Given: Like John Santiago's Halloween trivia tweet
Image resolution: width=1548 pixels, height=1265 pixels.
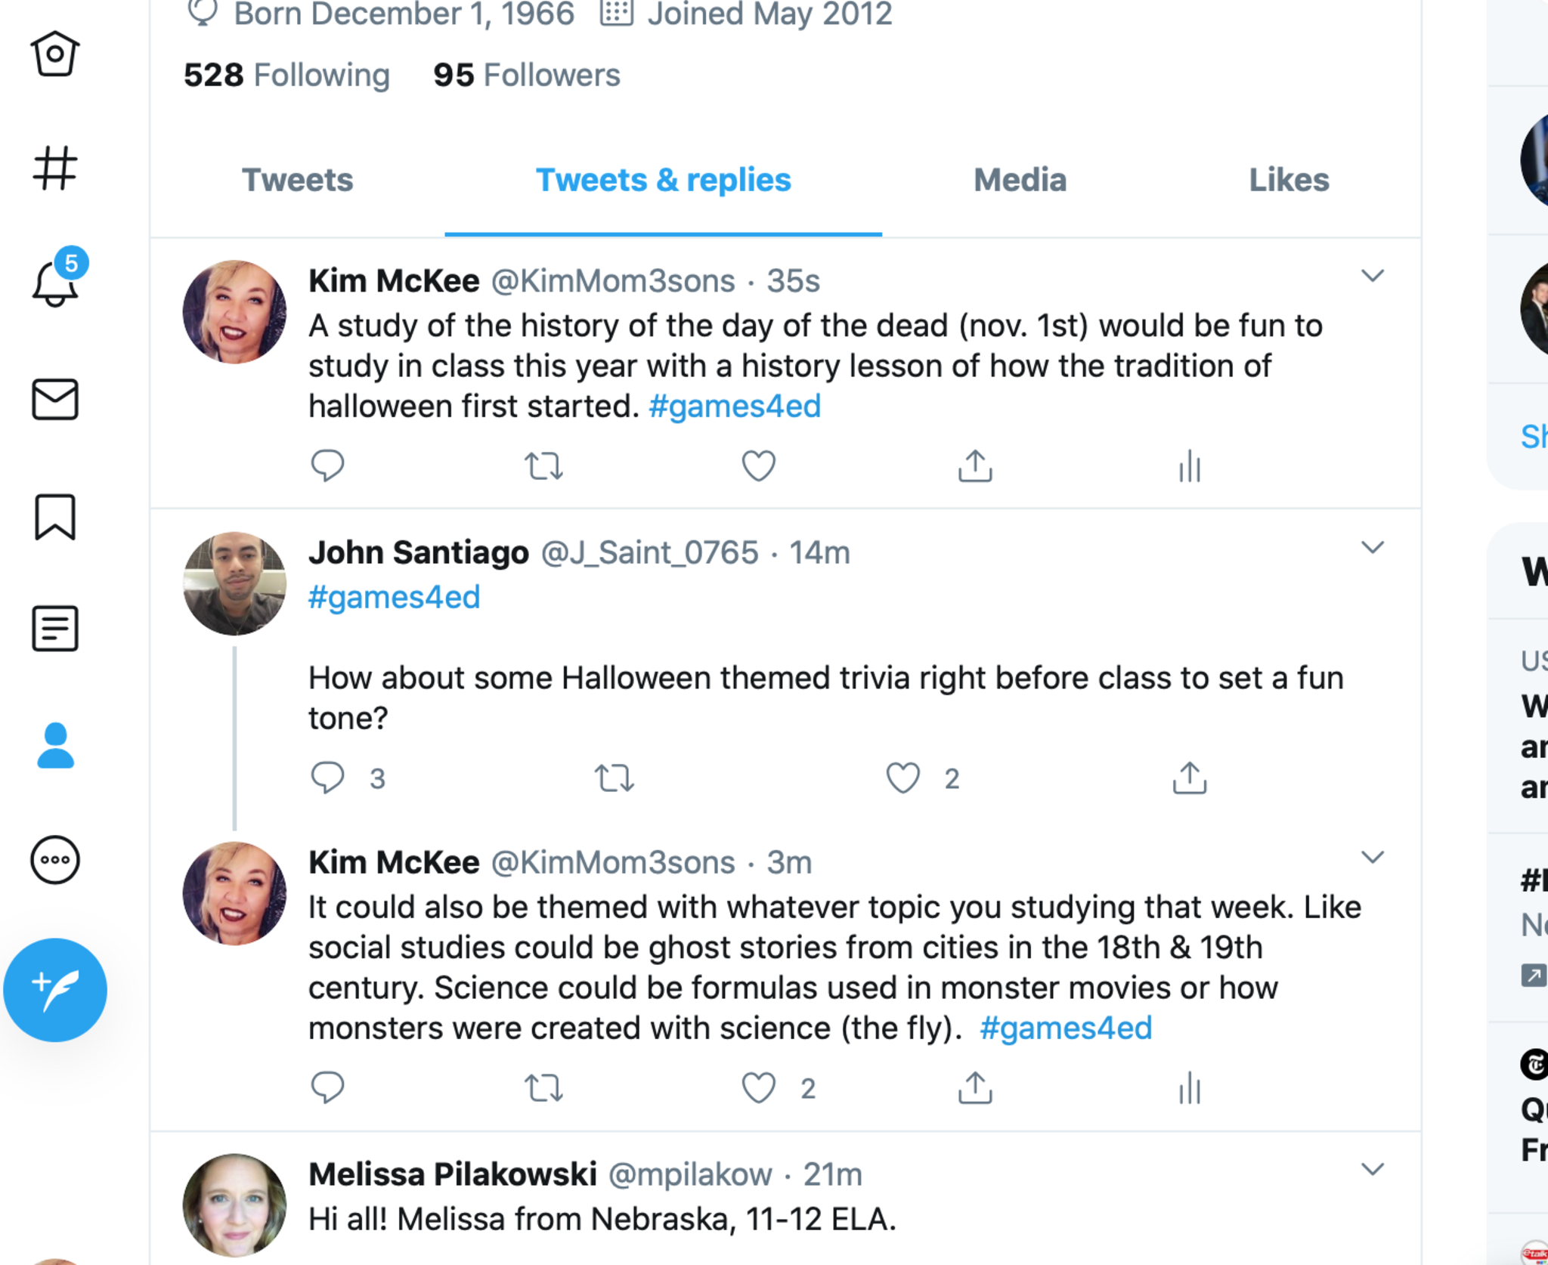Looking at the screenshot, I should tap(902, 778).
